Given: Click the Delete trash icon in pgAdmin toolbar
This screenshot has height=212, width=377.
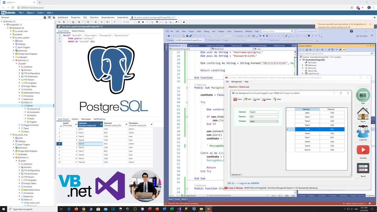Looking at the screenshot, I should [101, 22].
